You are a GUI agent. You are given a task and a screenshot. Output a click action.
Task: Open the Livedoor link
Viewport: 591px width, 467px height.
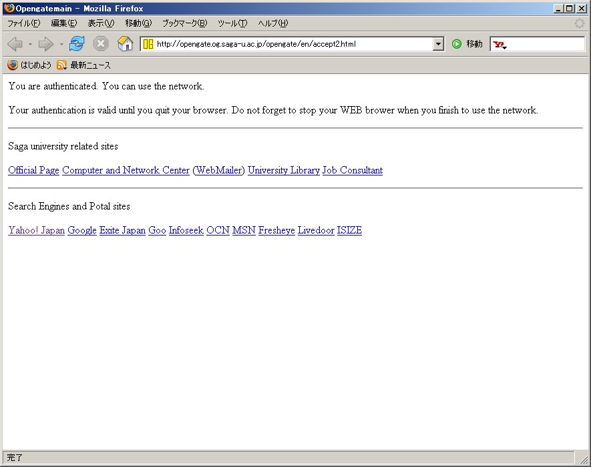point(316,230)
